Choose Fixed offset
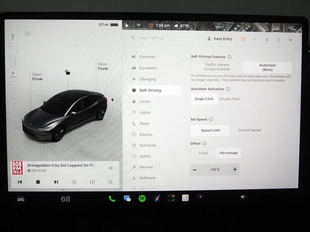310x232 pixels. (203, 153)
